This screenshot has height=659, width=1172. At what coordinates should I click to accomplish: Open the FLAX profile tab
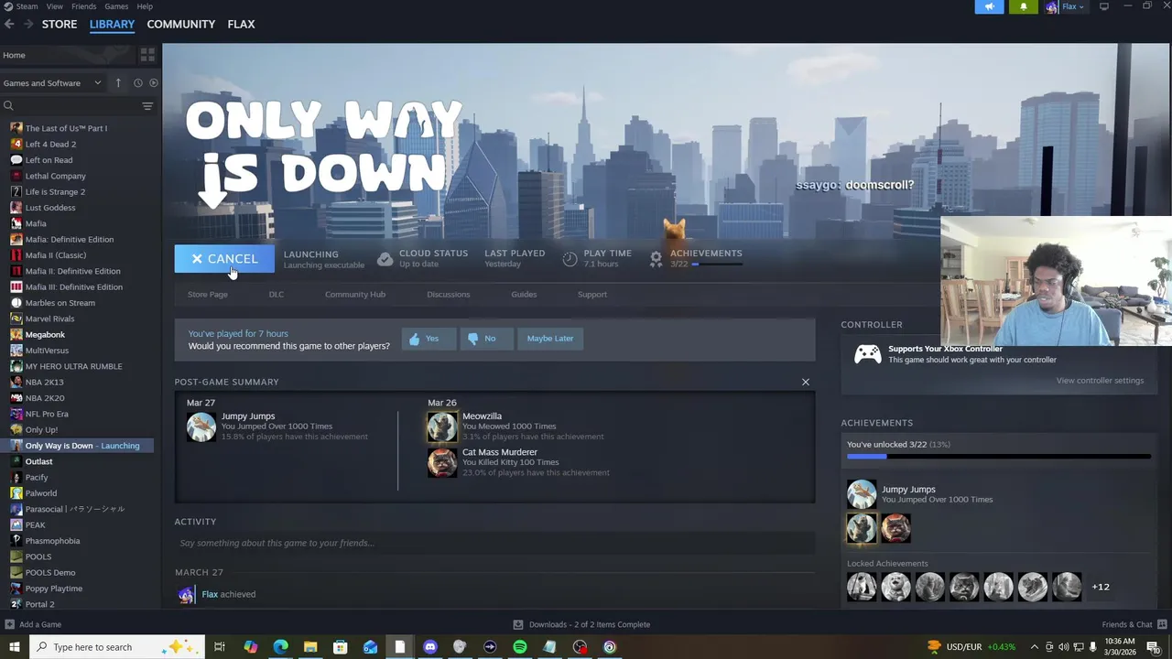pos(241,24)
